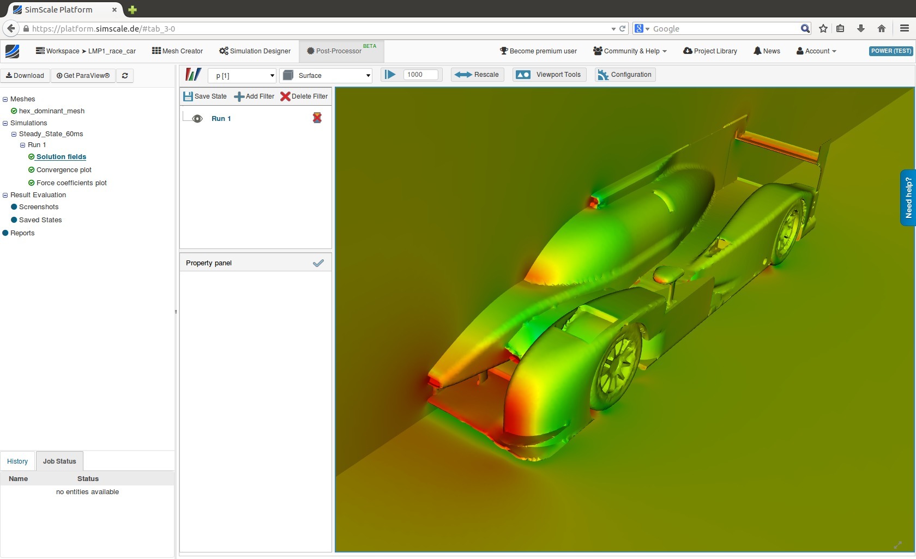
Task: Switch to the History tab
Action: coord(17,461)
